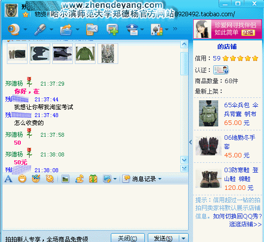Click the sender name 郑德杨 at 21:37:58
Image resolution: width=264 pixels, height=242 pixels.
pos(14,135)
